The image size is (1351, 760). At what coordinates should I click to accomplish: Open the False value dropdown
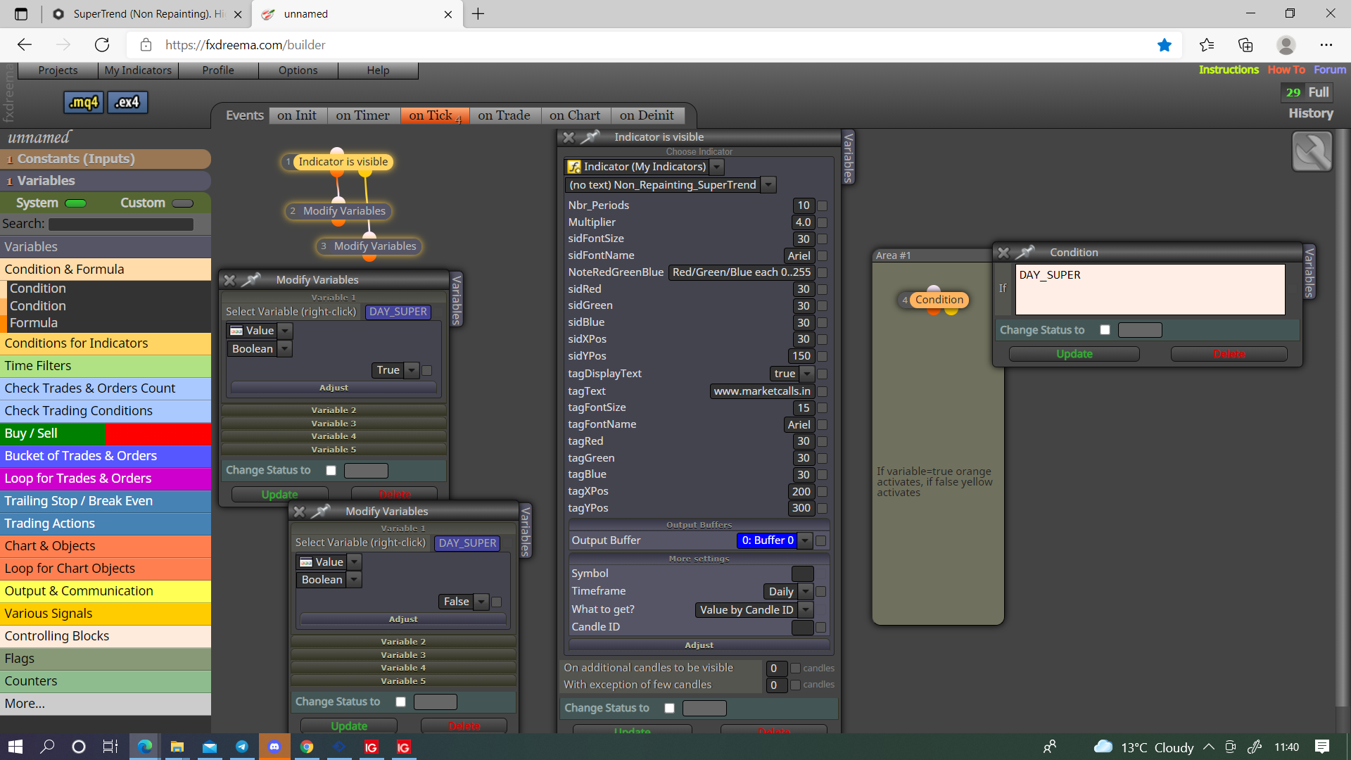tap(481, 602)
